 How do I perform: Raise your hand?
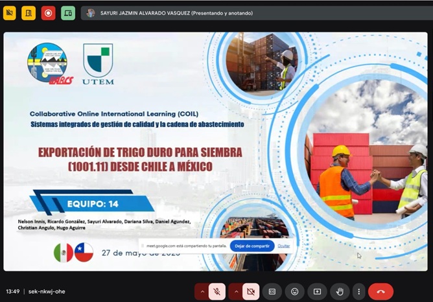338,292
